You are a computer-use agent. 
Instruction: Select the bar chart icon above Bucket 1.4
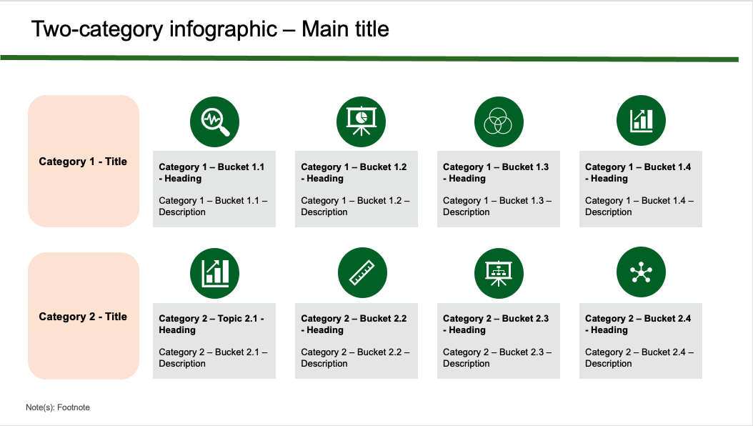tap(641, 120)
